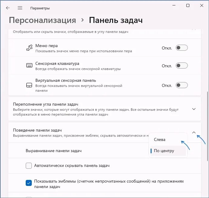
Task: Close the Параметры window
Action: pyautogui.click(x=202, y=5)
